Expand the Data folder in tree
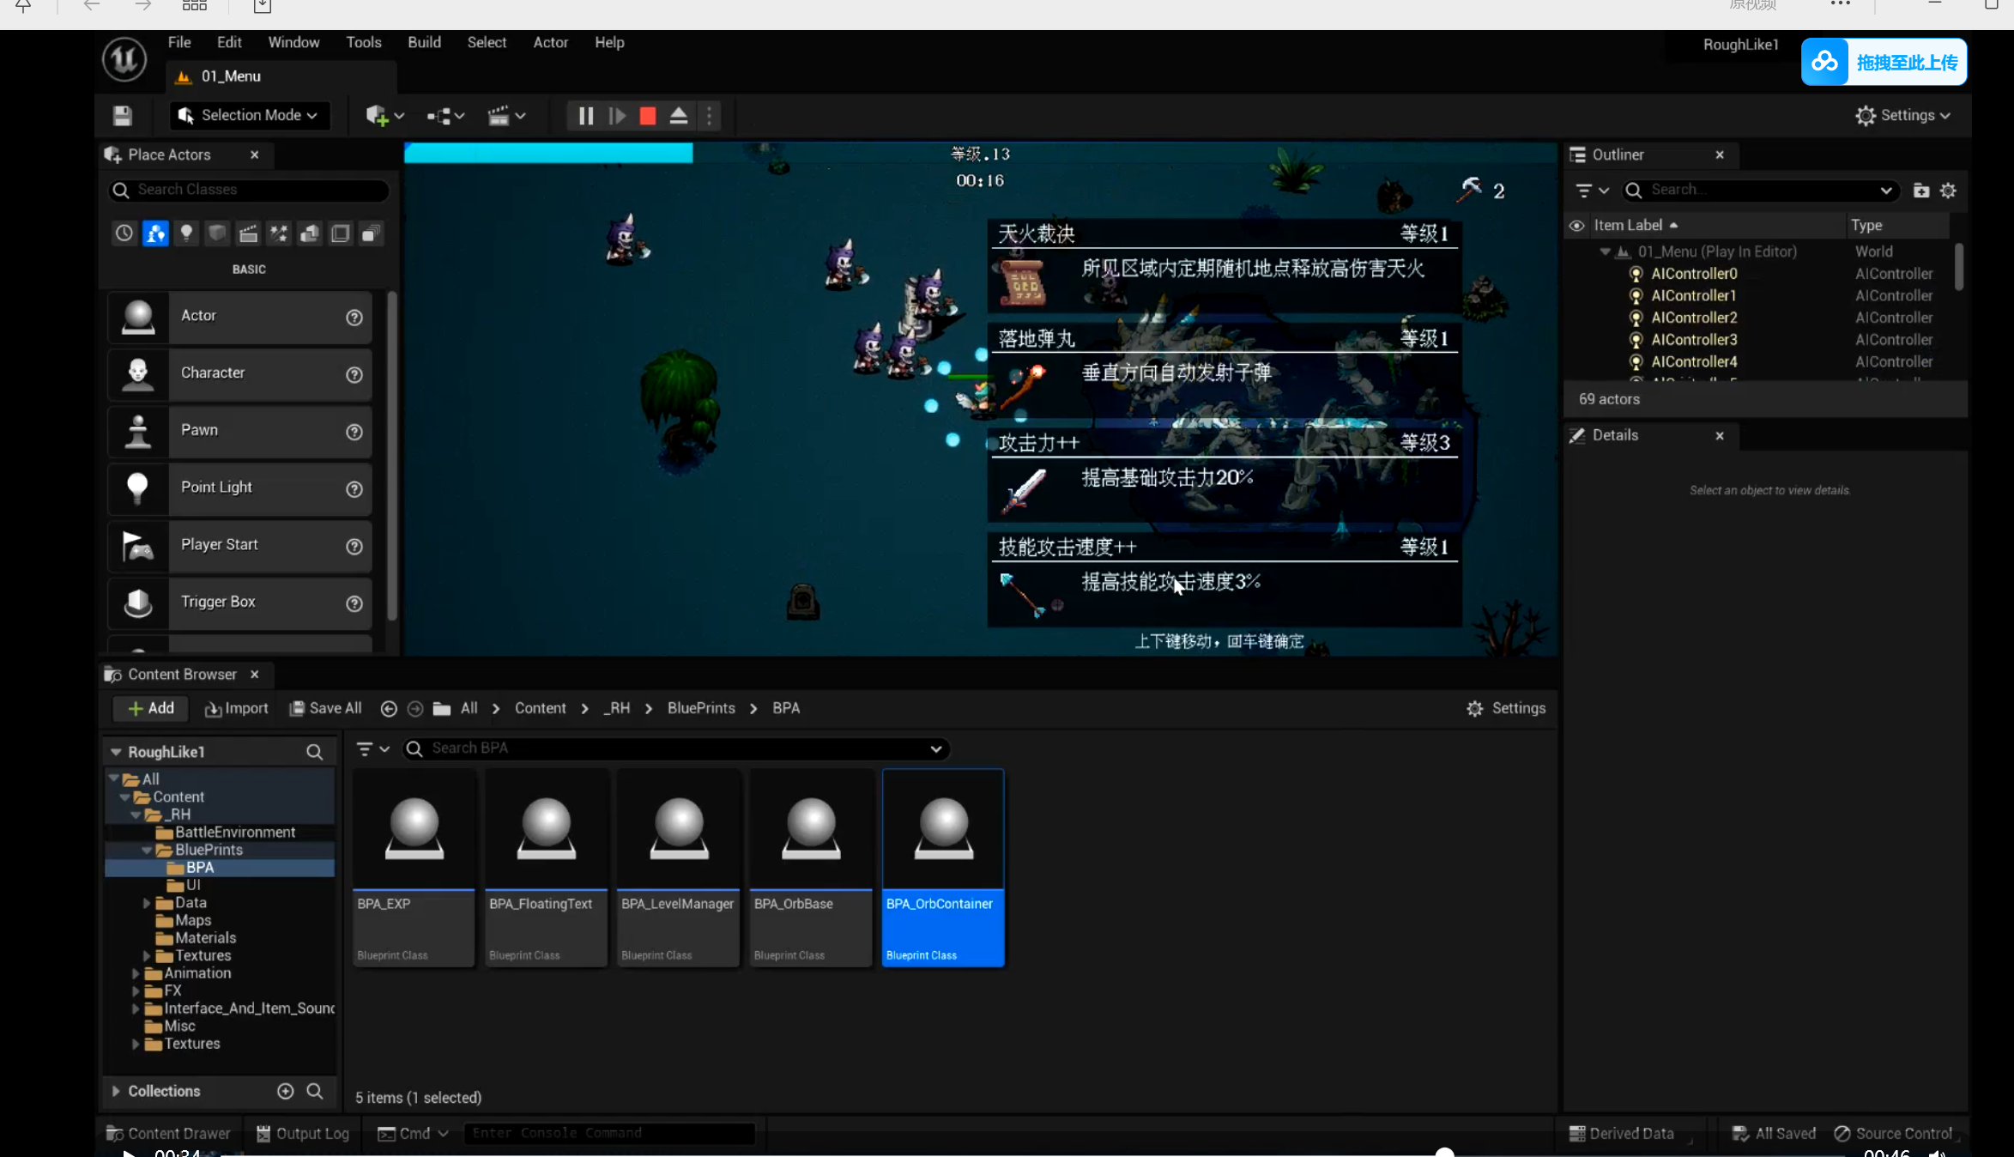 [x=147, y=903]
